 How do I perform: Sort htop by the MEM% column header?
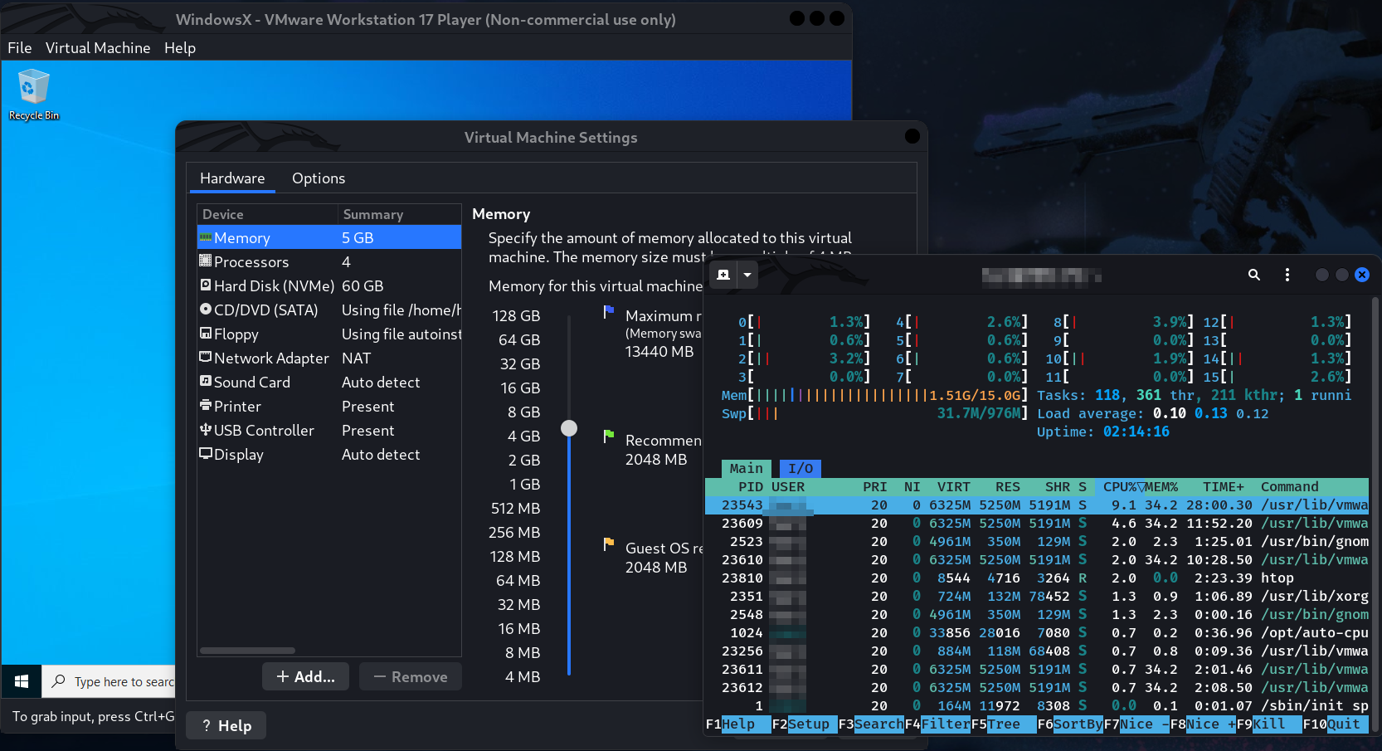point(1161,486)
